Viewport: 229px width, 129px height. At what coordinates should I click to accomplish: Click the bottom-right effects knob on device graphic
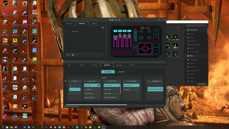[149, 38]
